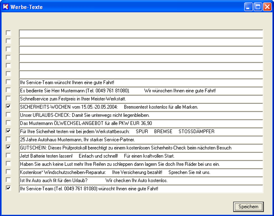The image size is (274, 216).
Task: Click the first empty text field
Action: point(141,34)
